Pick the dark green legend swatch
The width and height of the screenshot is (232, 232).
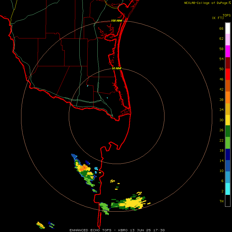coord(228,131)
